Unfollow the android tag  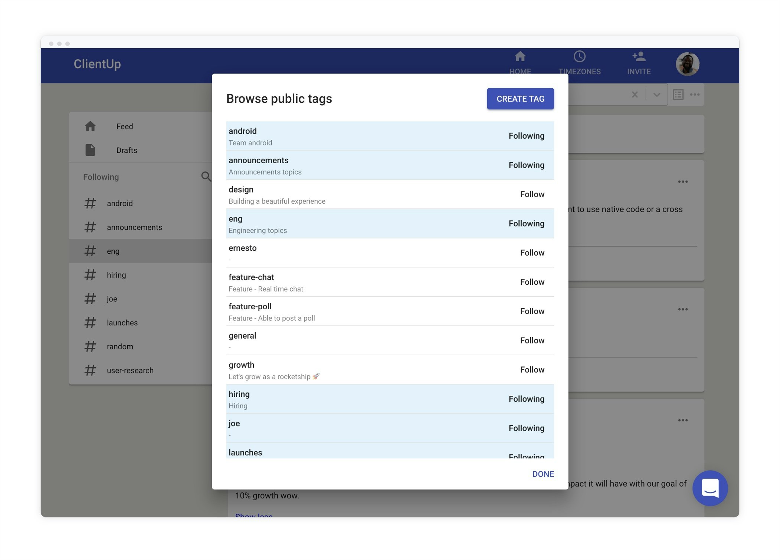click(526, 136)
